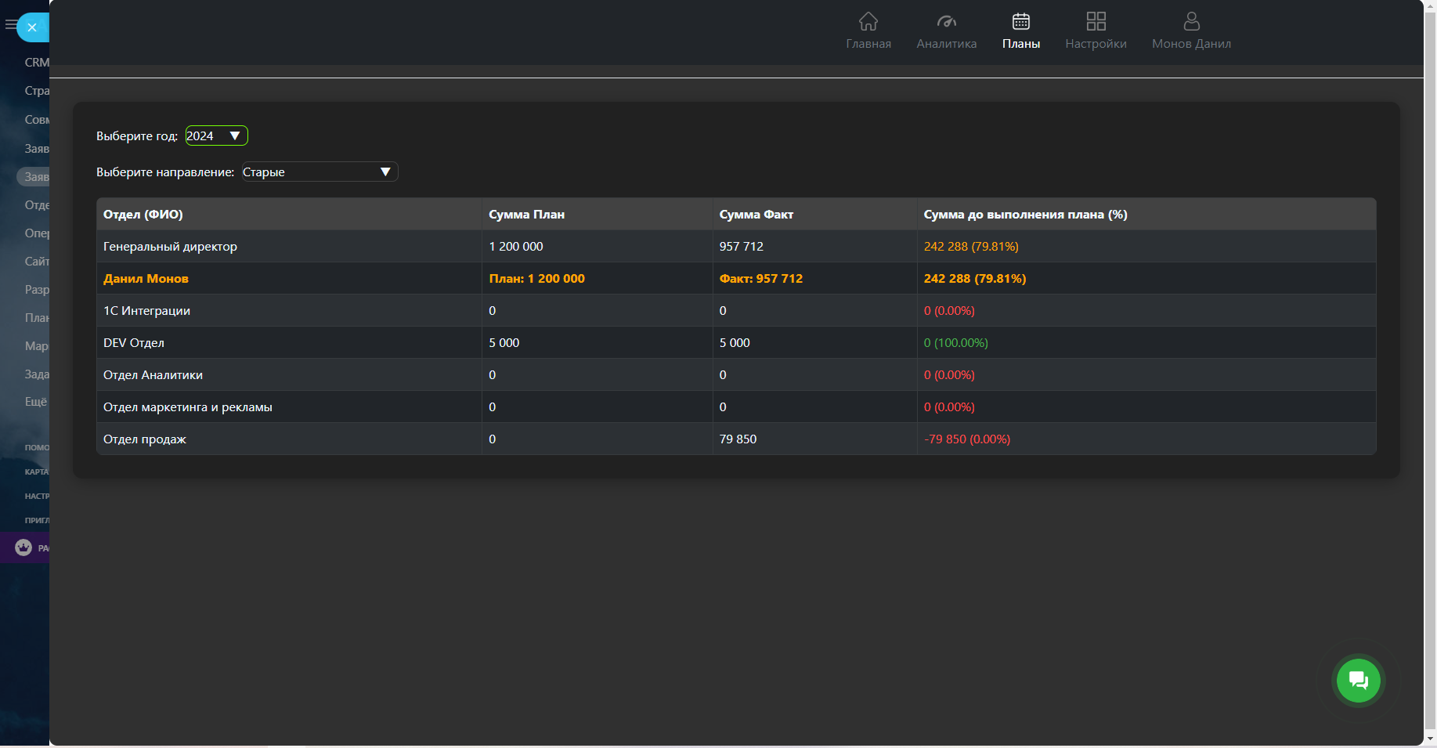Click the Монов Данил user profile icon

[x=1191, y=21]
